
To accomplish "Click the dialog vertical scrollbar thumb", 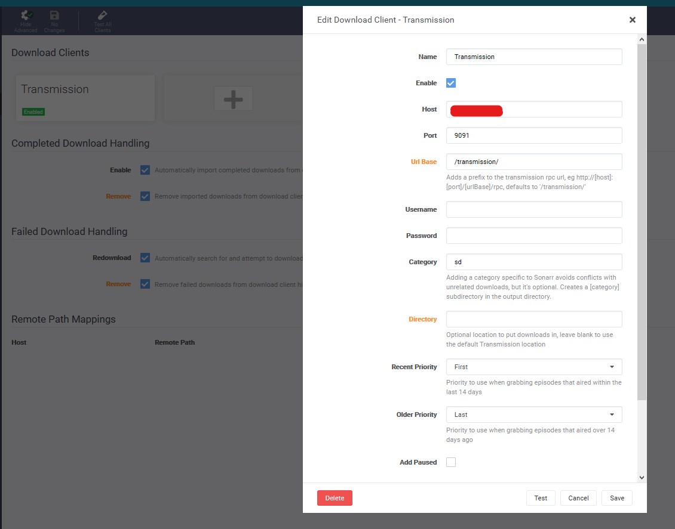I will (642, 222).
